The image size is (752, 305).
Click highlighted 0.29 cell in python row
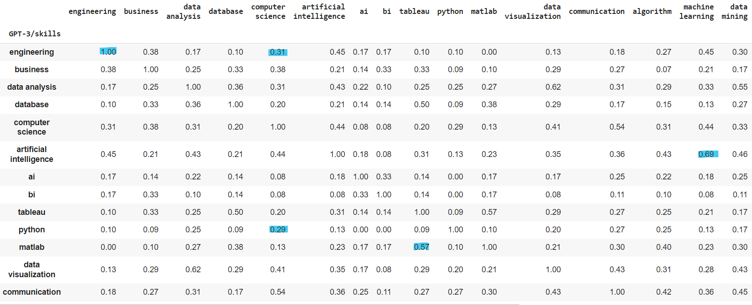coord(278,230)
